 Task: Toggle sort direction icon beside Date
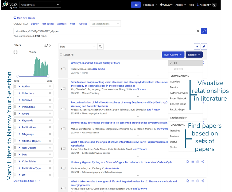[x=100, y=46]
